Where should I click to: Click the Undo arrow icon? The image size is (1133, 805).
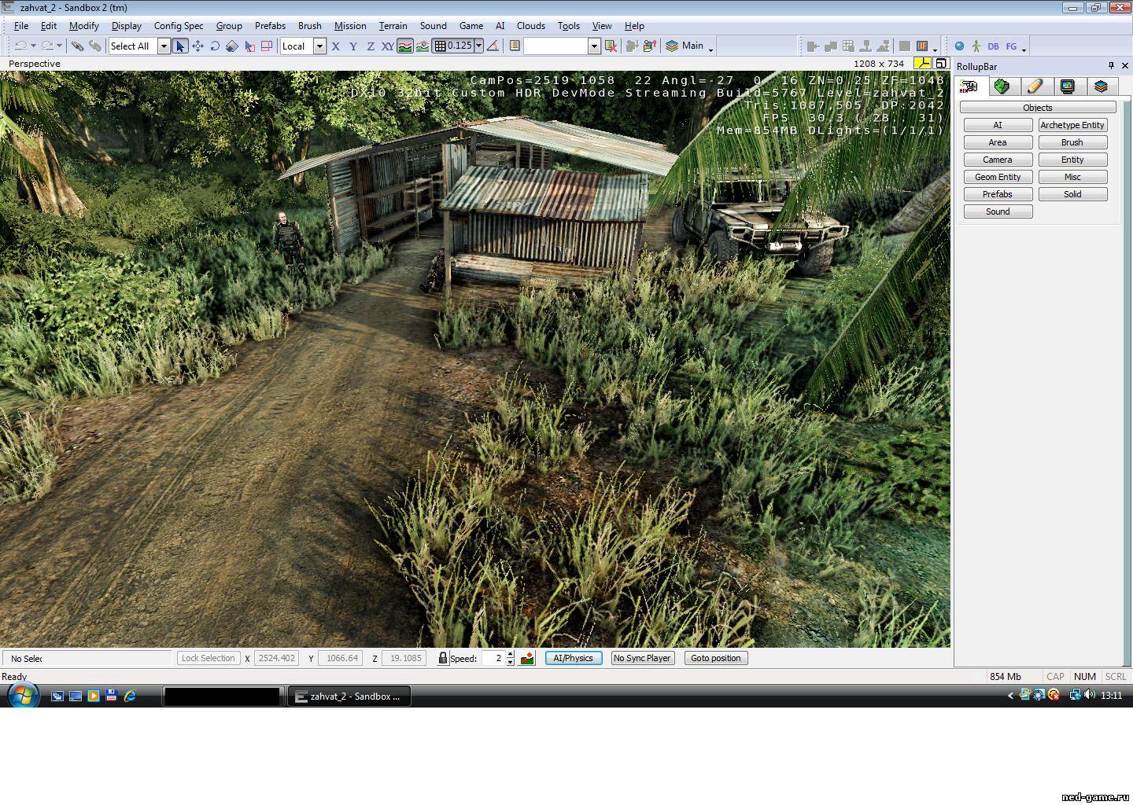click(x=20, y=46)
